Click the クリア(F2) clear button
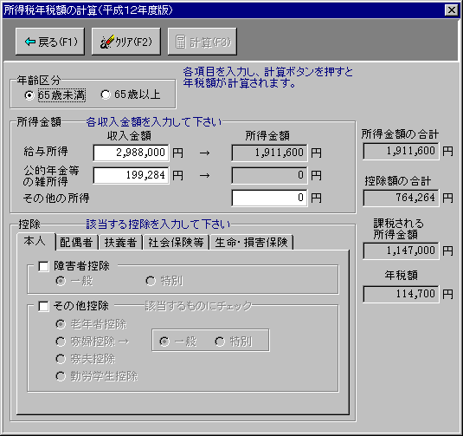 click(x=126, y=42)
